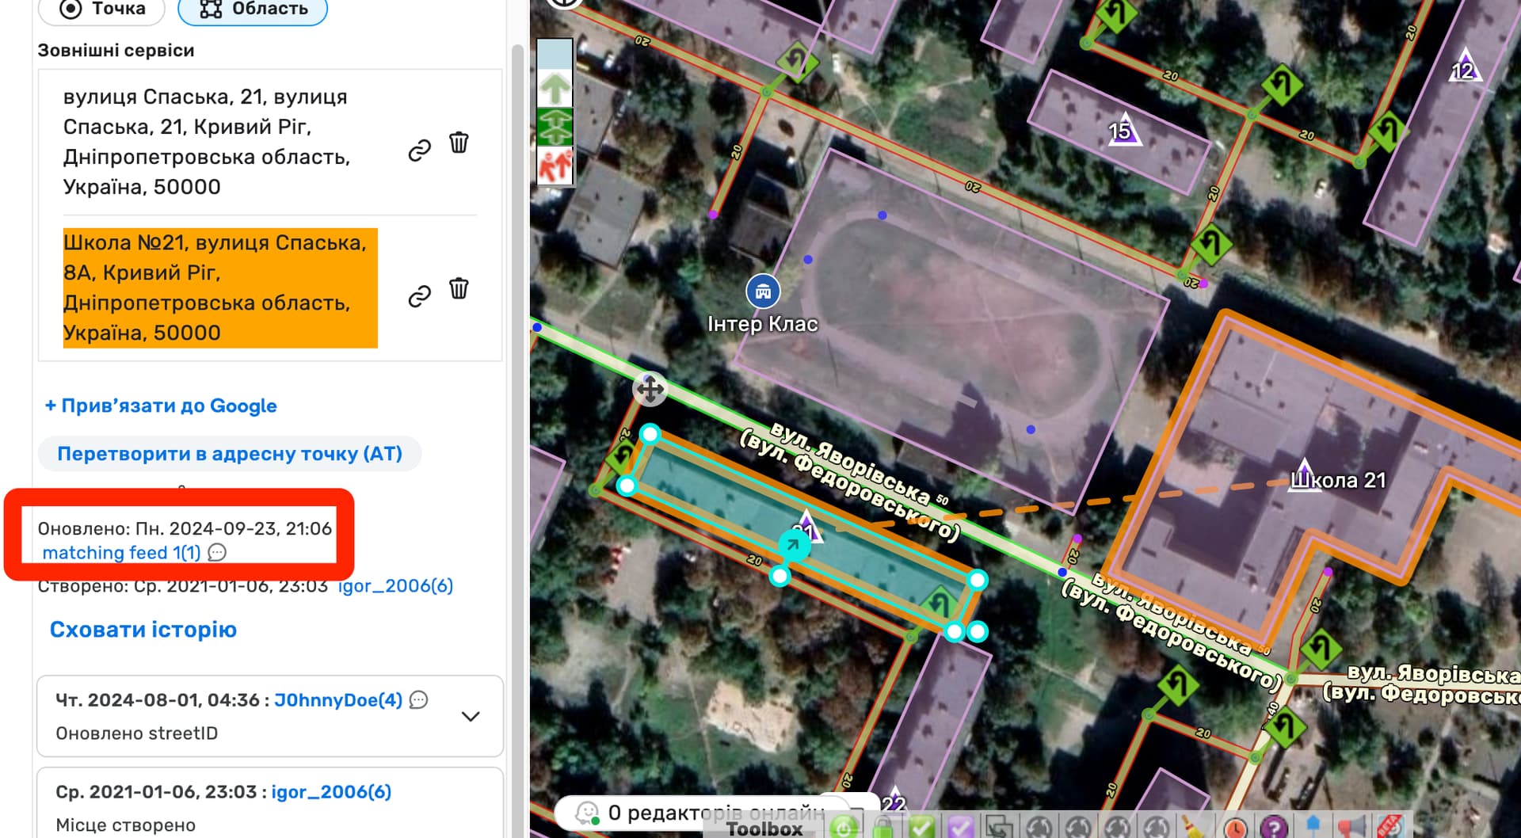Screen dimensions: 1521x838
Task: Click the Школа 21 label on map
Action: coord(1338,480)
